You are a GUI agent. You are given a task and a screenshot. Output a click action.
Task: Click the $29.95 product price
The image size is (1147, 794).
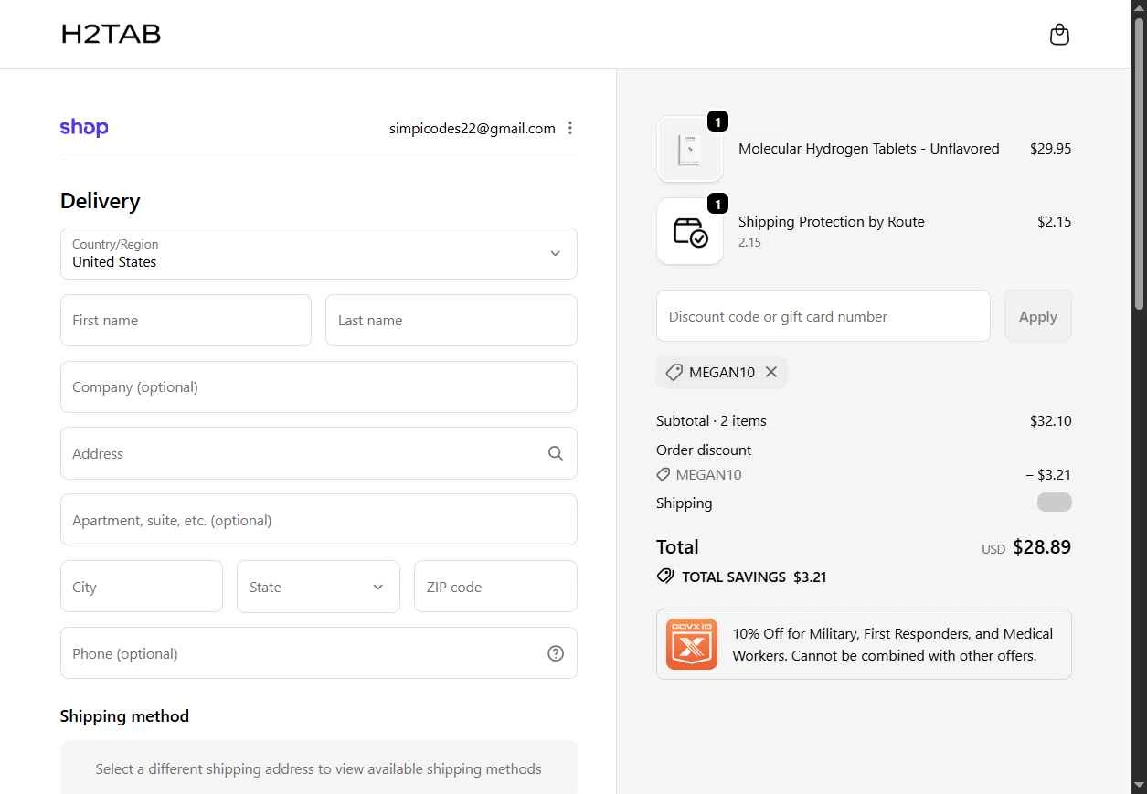pyautogui.click(x=1051, y=149)
